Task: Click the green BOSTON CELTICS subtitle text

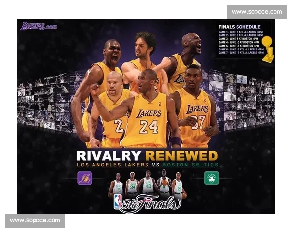Action: pos(190,165)
